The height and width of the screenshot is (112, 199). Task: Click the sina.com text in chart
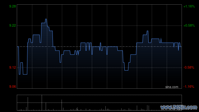point(172,87)
